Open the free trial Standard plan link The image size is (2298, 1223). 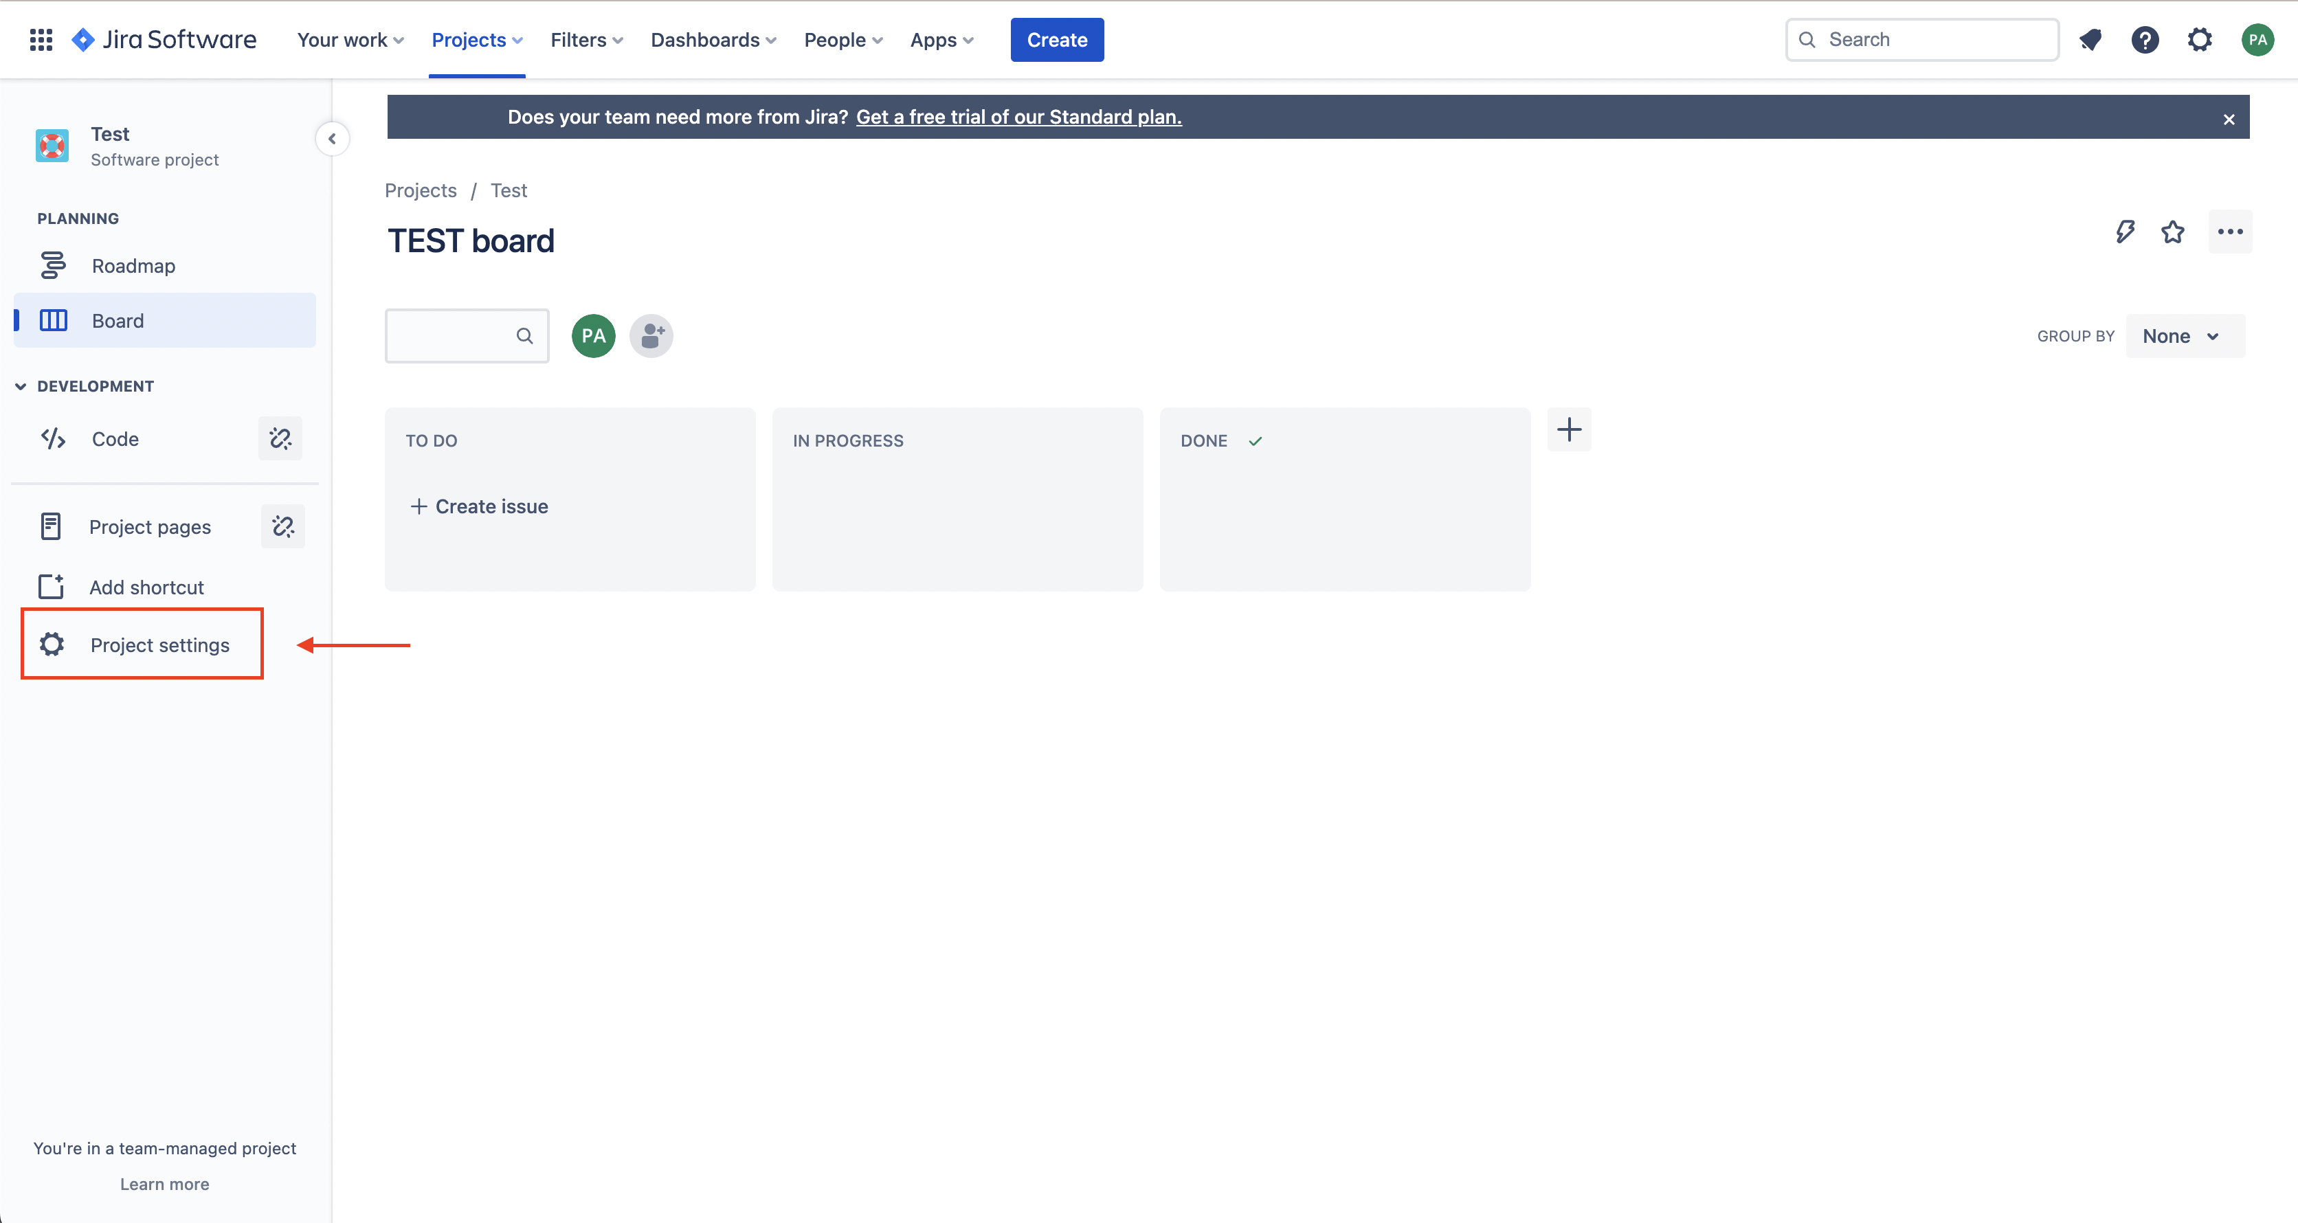coord(1018,117)
